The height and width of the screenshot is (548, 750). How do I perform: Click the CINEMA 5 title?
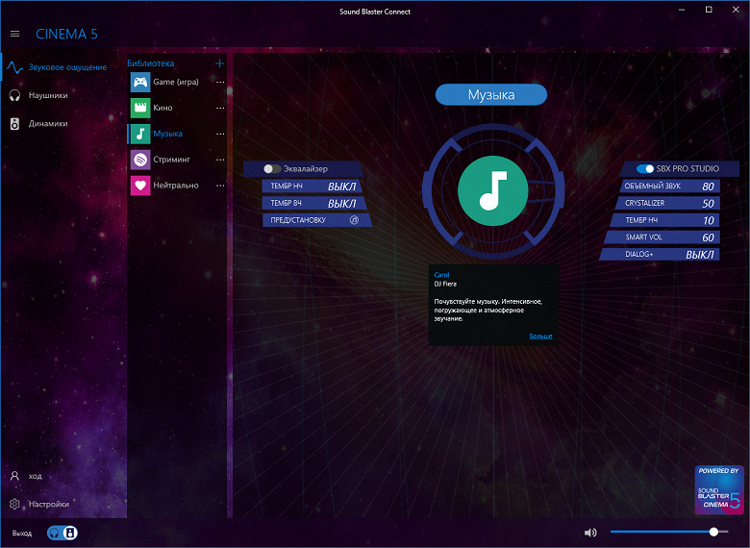coord(66,34)
